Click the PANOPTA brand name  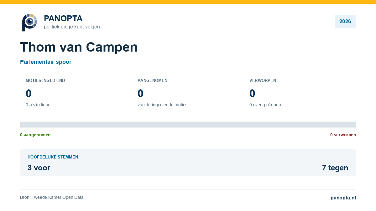63,18
